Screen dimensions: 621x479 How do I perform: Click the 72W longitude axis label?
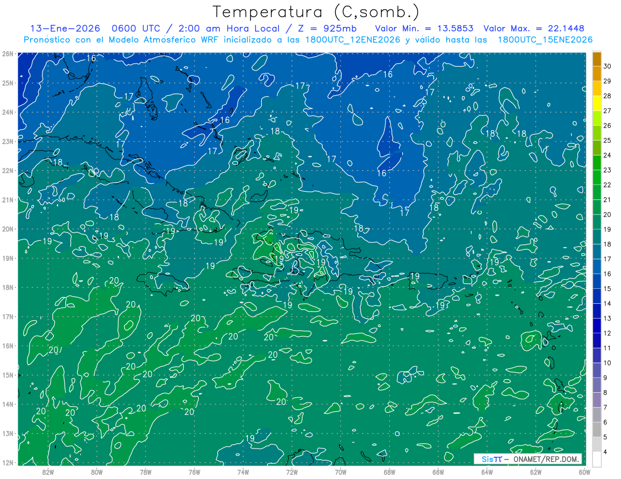pyautogui.click(x=292, y=472)
